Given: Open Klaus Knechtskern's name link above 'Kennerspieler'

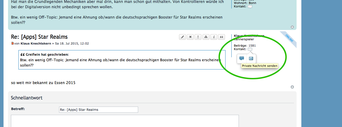Looking at the screenshot, I should tap(249, 36).
